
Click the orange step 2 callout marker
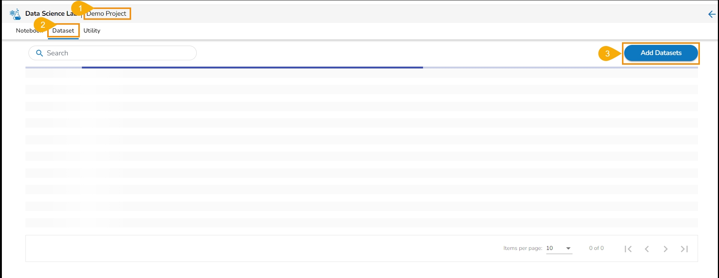[x=42, y=25]
